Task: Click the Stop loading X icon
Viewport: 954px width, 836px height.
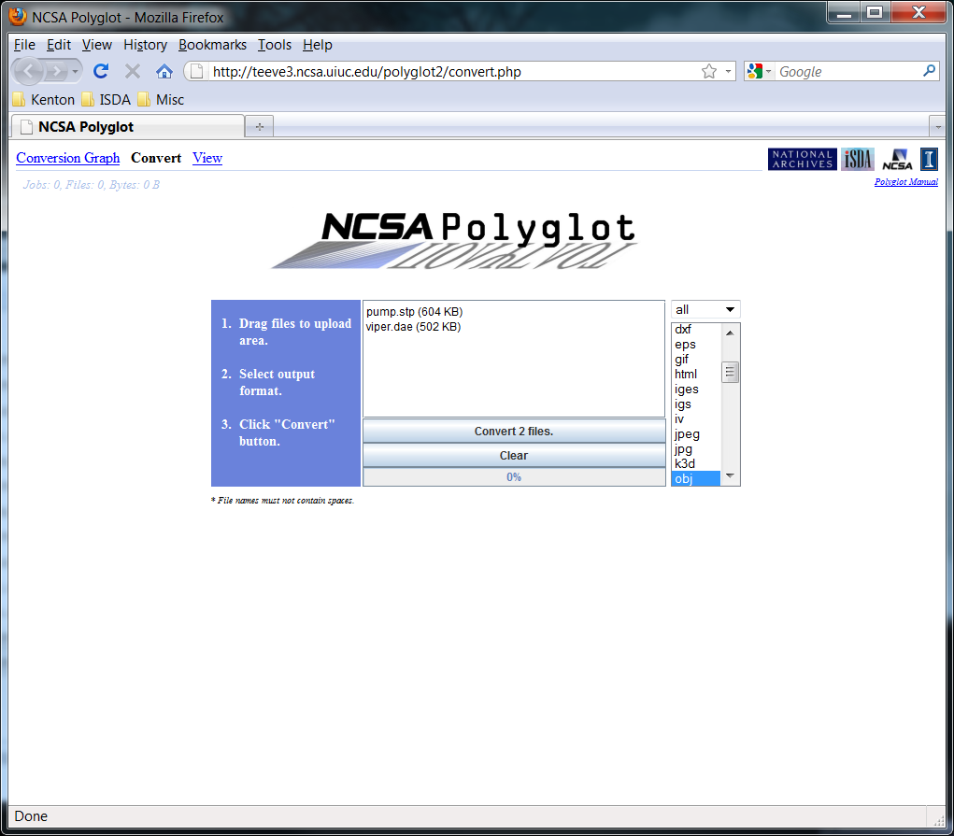Action: (x=133, y=72)
